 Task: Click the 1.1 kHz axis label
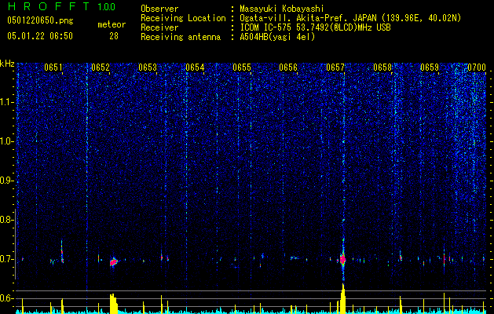pyautogui.click(x=7, y=102)
